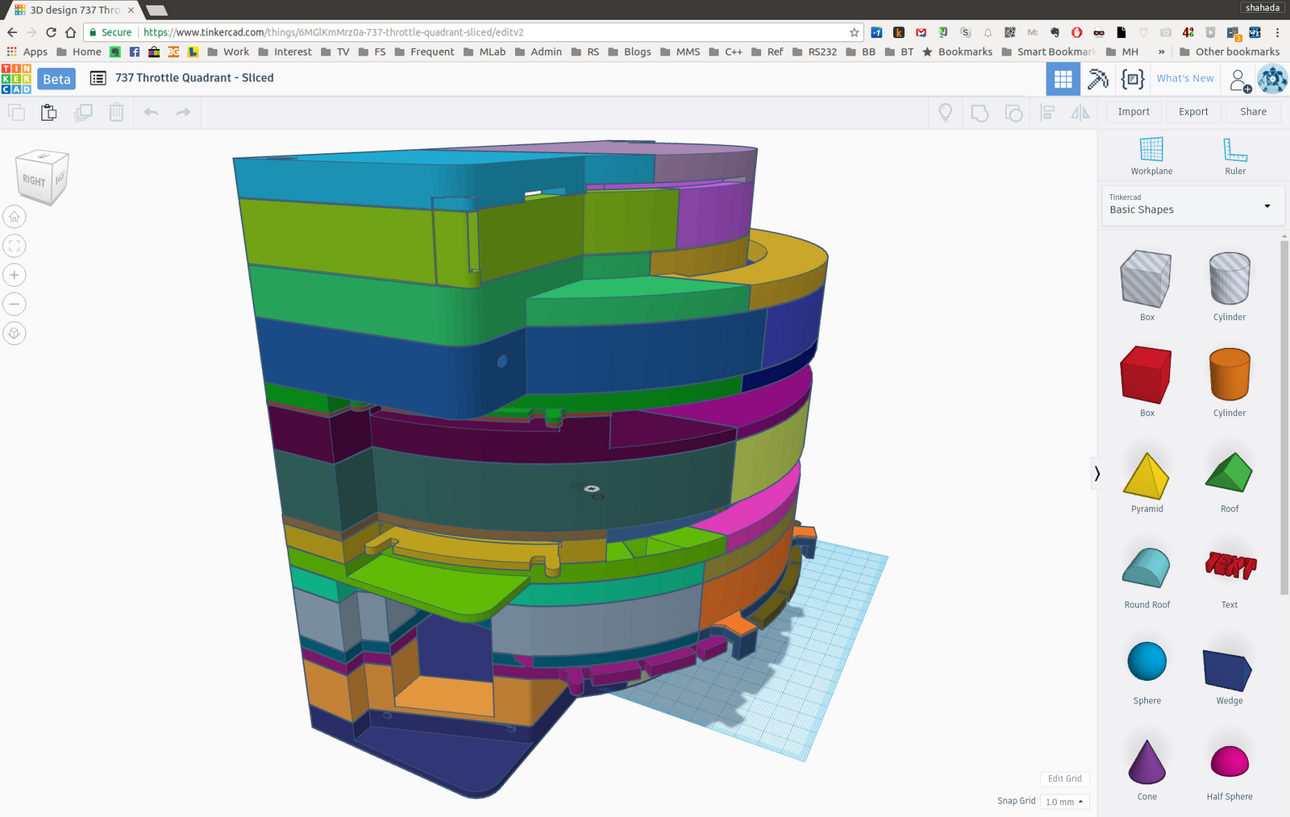Open the Snap Grid 1.0 mm dropdown

(x=1064, y=802)
